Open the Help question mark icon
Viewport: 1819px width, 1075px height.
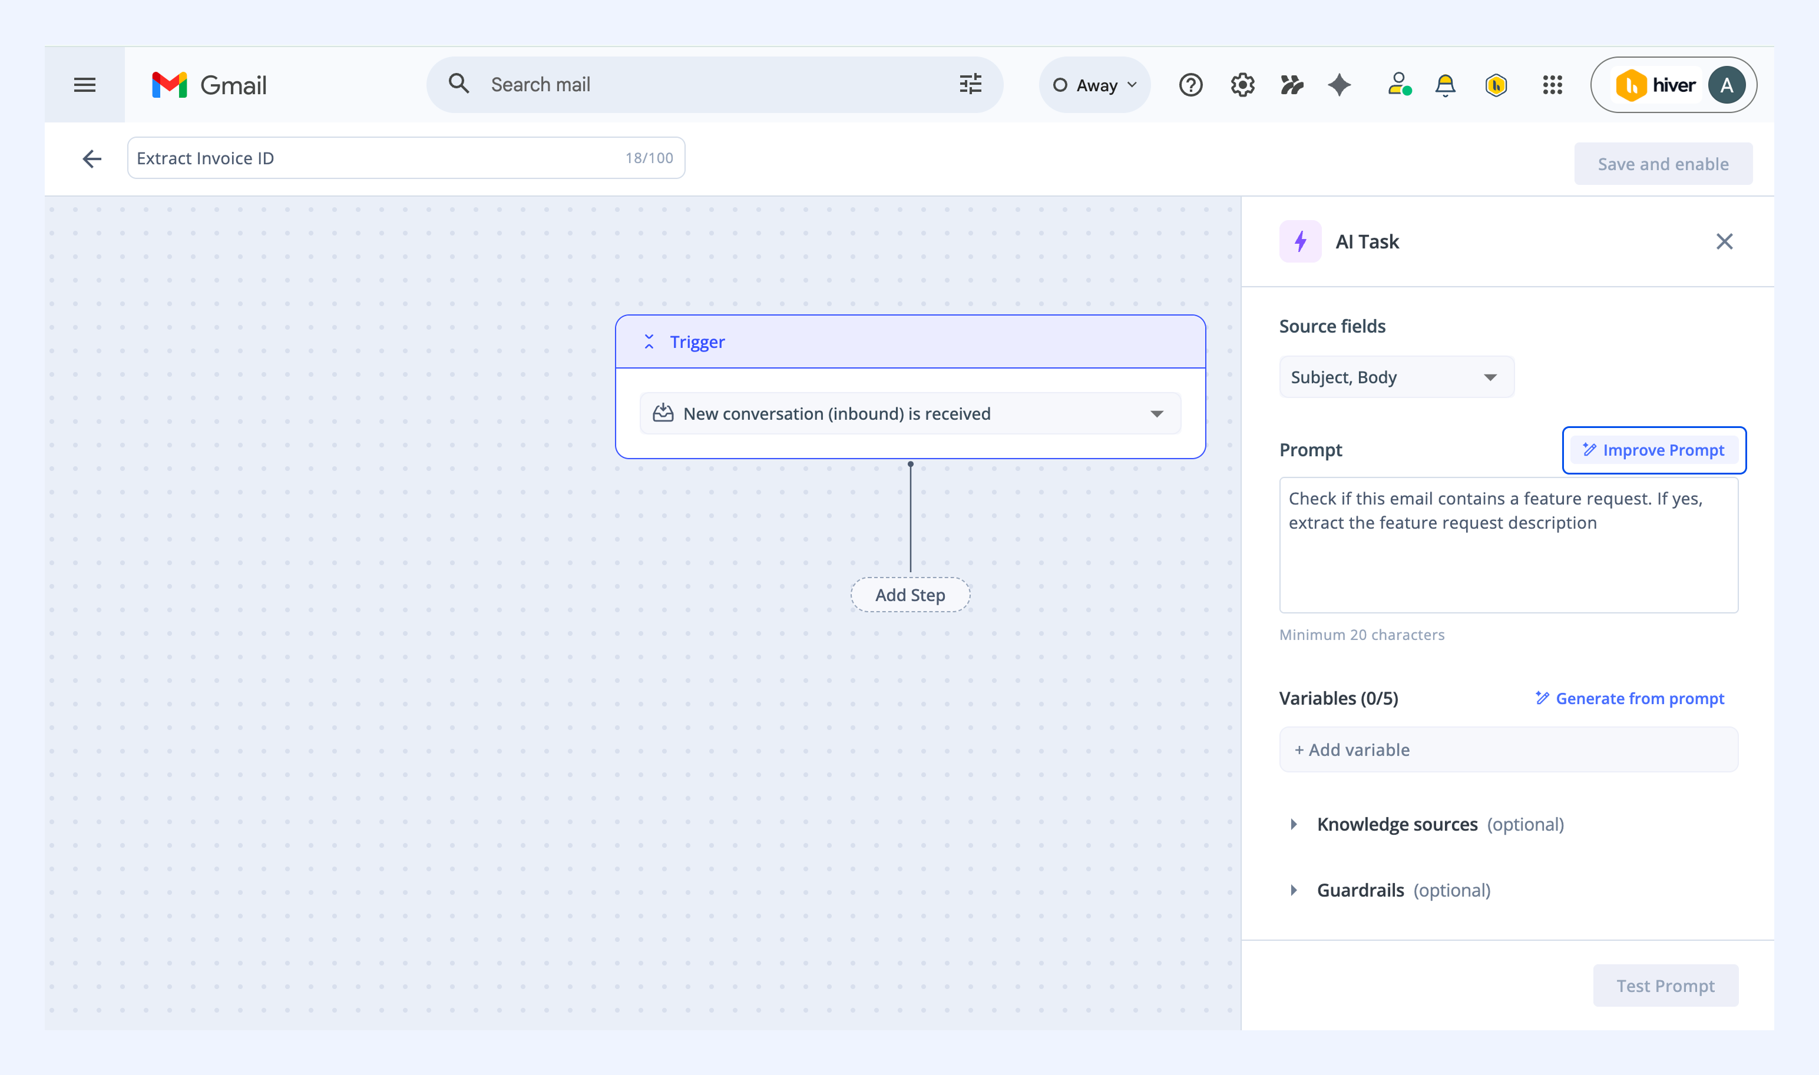[1190, 85]
